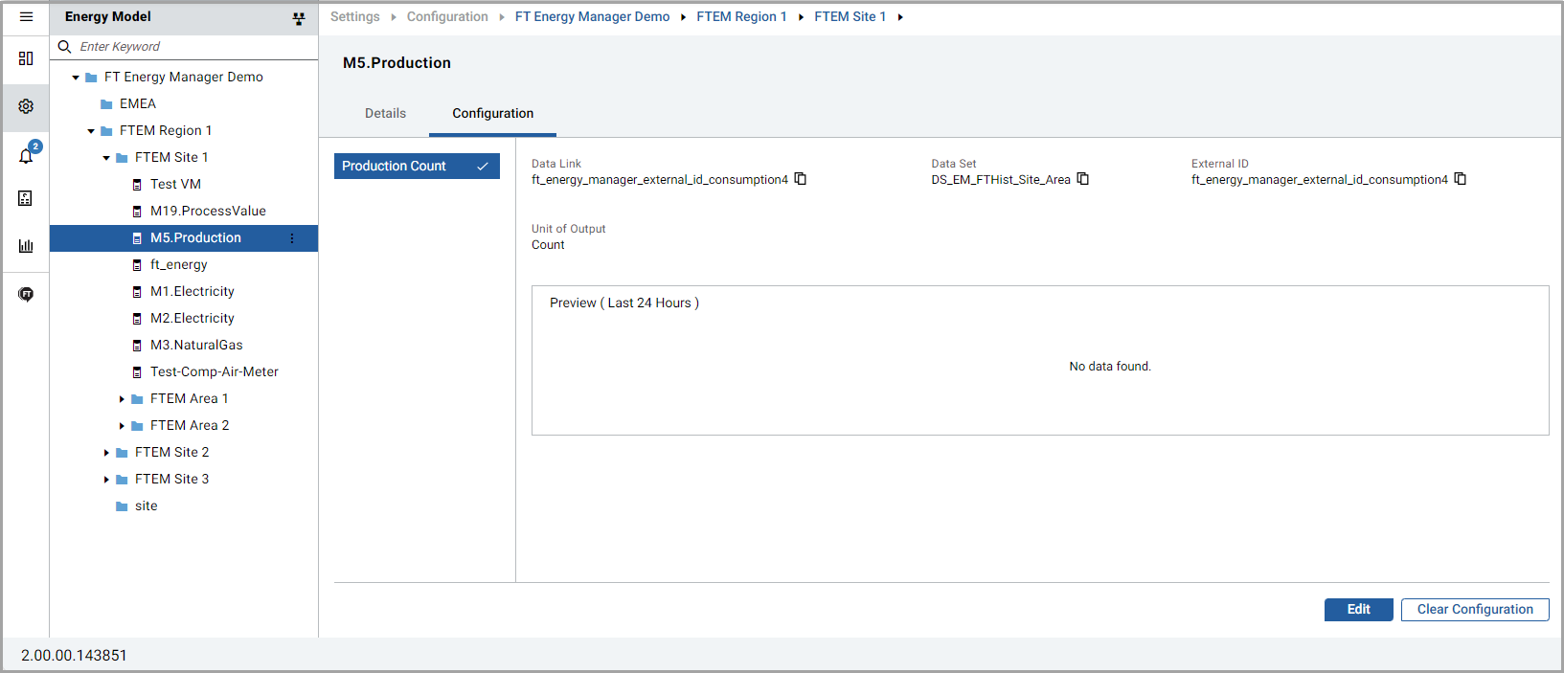Switch to the Details tab
The height and width of the screenshot is (673, 1564).
pyautogui.click(x=385, y=114)
